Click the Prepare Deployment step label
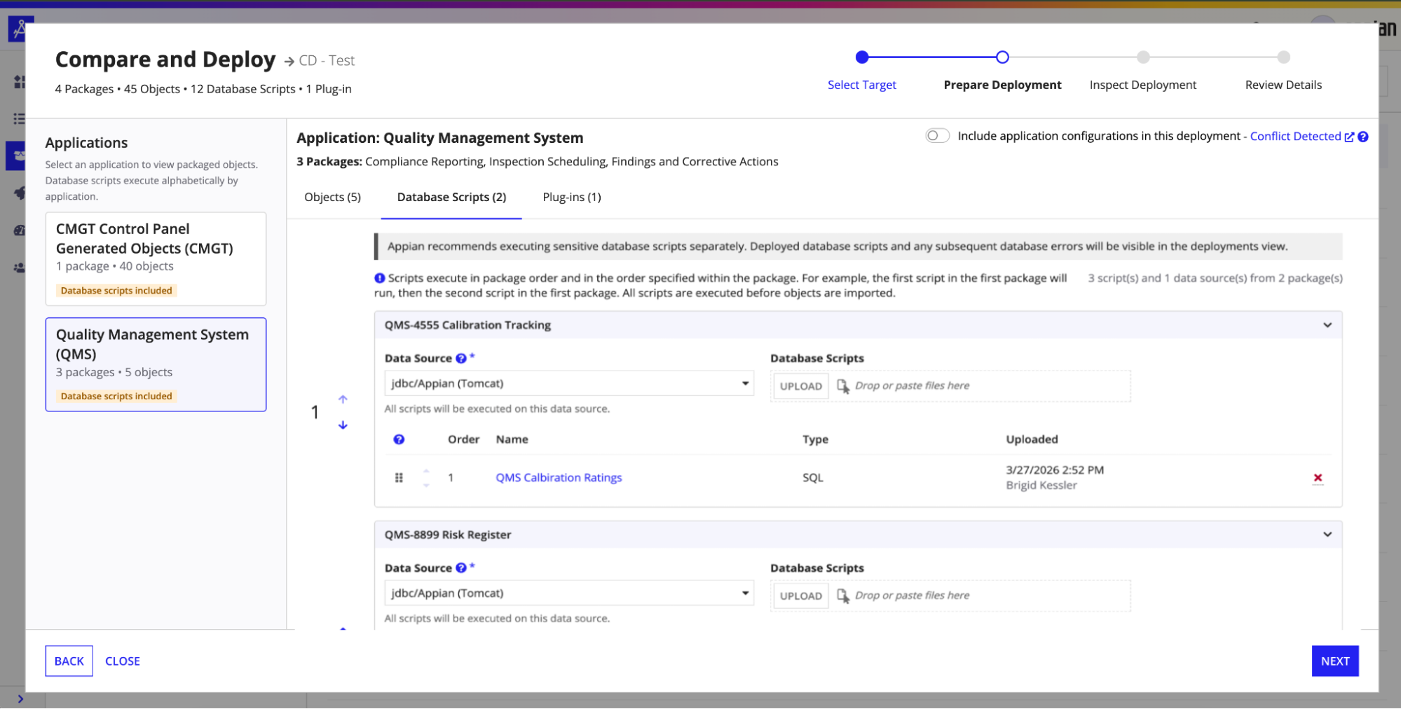This screenshot has width=1401, height=709. [x=1002, y=85]
